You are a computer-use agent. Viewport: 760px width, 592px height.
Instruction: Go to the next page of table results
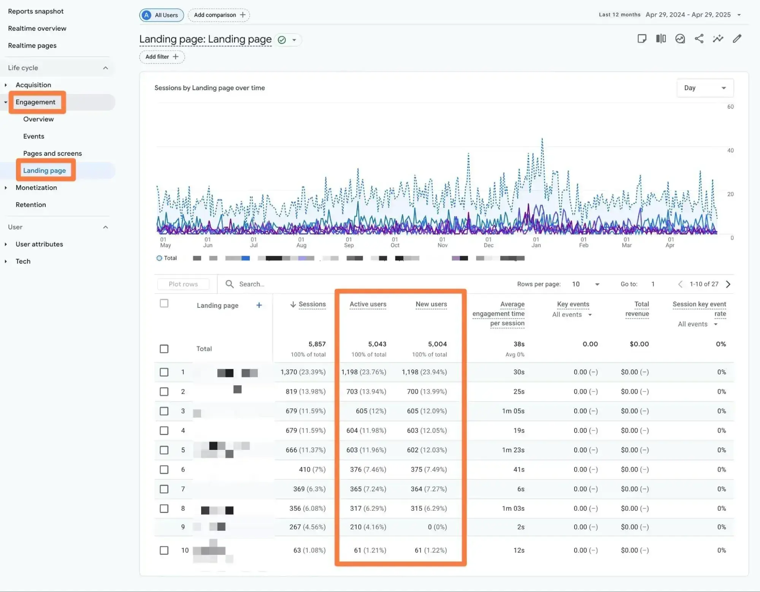[728, 284]
